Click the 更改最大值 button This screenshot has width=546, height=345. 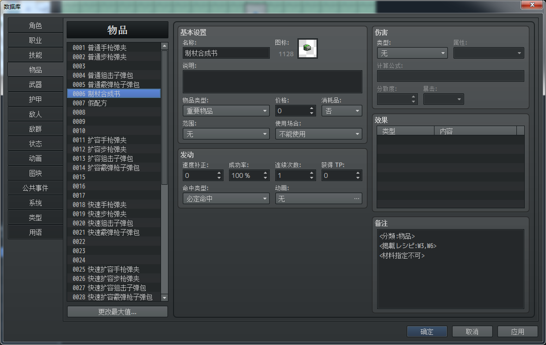[x=118, y=312]
